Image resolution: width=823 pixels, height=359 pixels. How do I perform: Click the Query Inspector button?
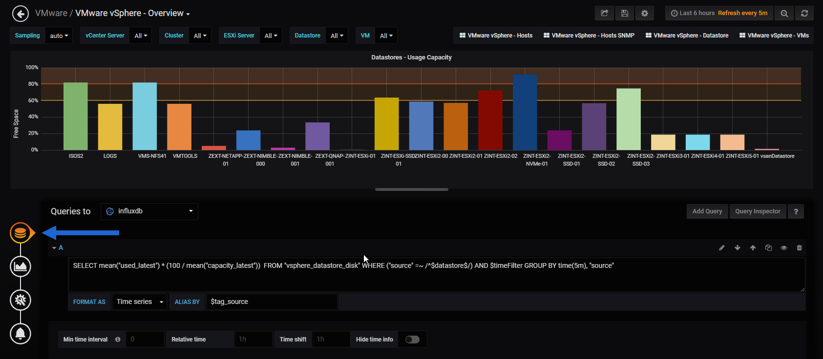758,211
